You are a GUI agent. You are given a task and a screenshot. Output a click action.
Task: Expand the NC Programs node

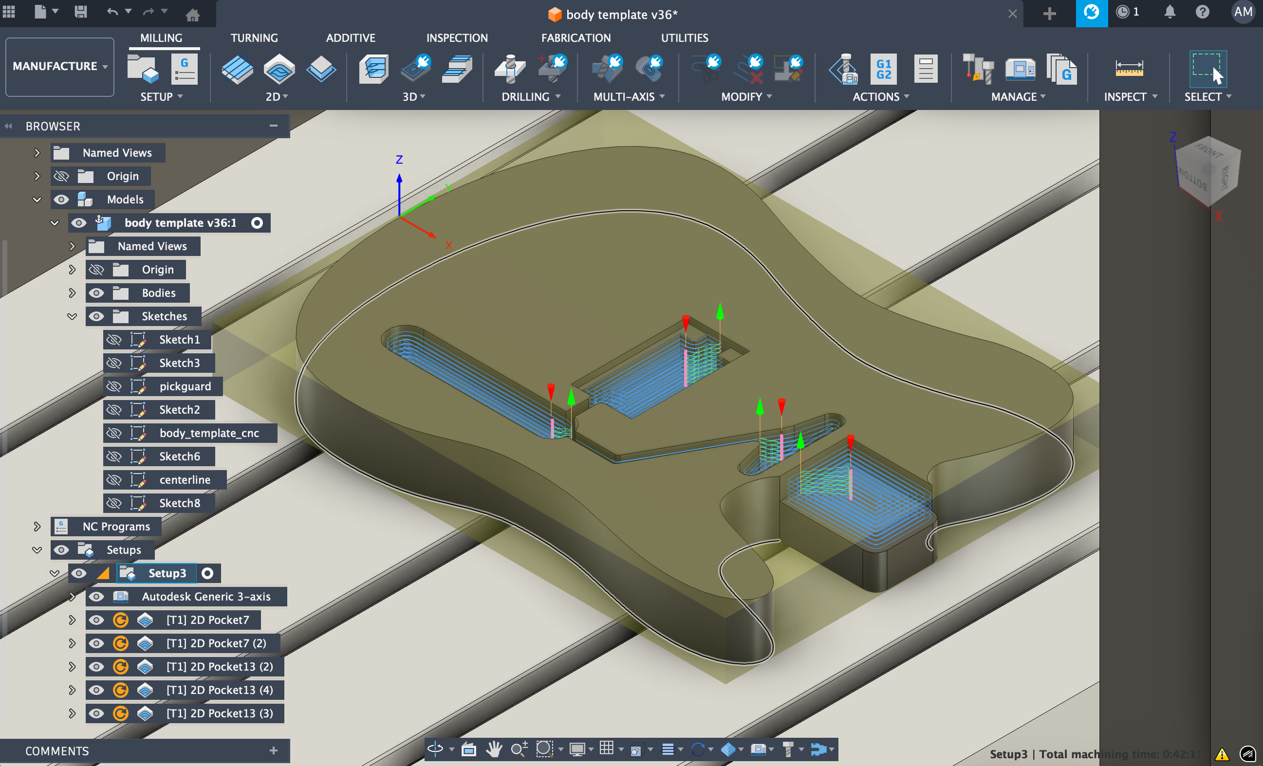(x=37, y=526)
